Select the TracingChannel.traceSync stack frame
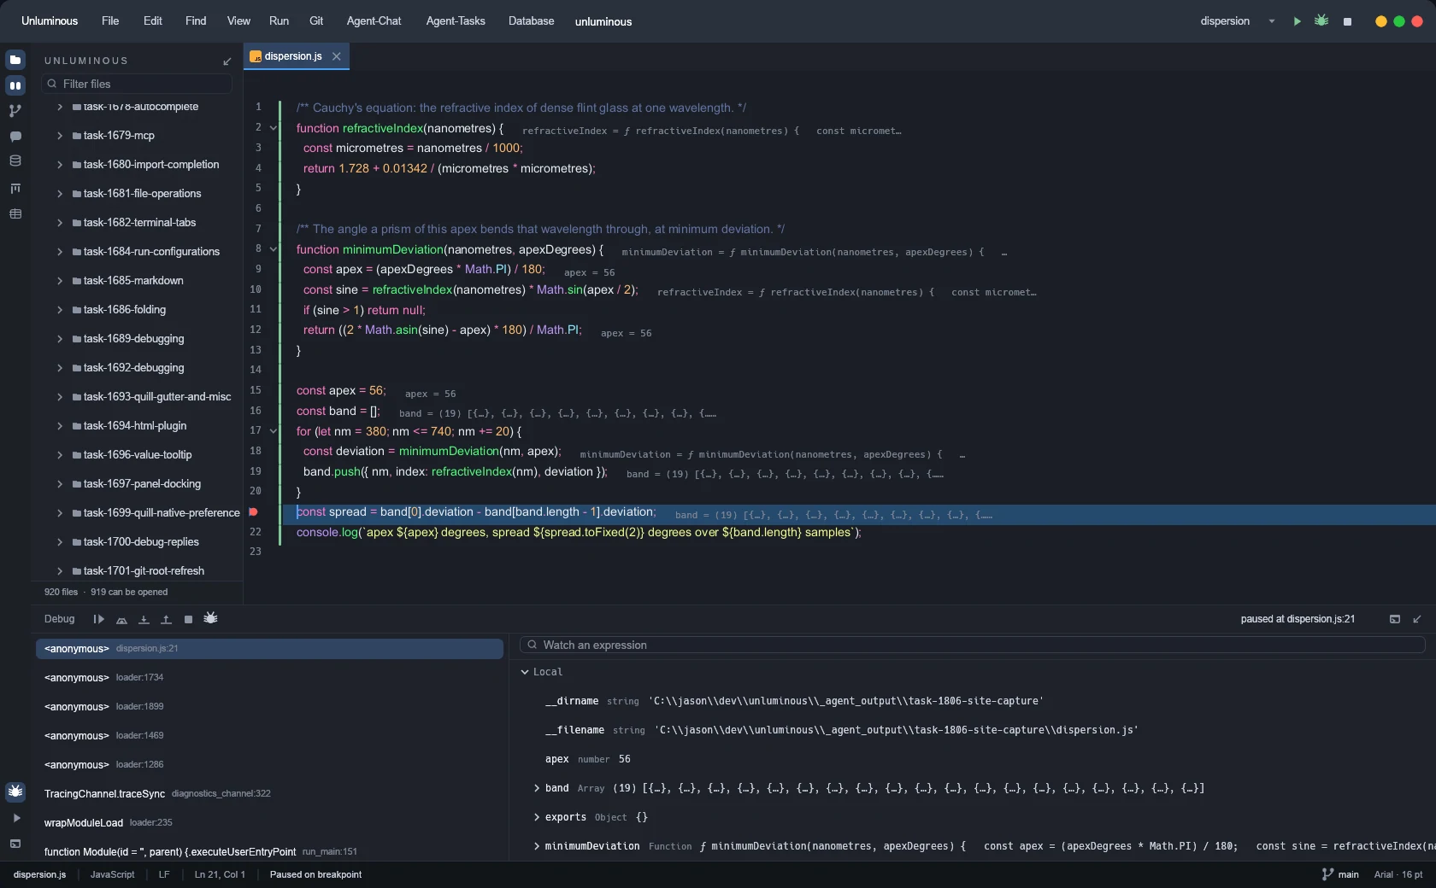Viewport: 1436px width, 888px height. pos(269,794)
